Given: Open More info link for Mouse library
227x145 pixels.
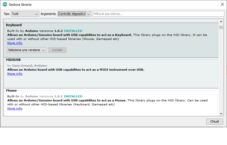Looking at the screenshot, I should [x=15, y=108].
